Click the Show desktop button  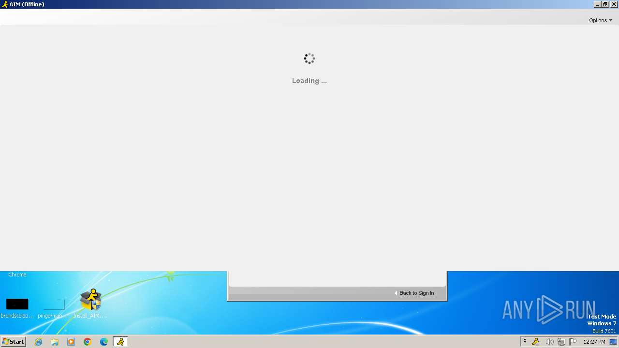pos(613,342)
